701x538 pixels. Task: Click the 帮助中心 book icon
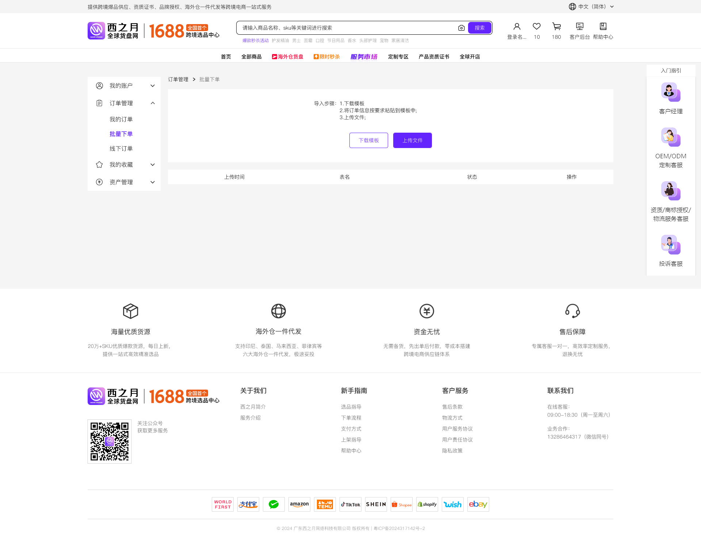click(x=603, y=27)
